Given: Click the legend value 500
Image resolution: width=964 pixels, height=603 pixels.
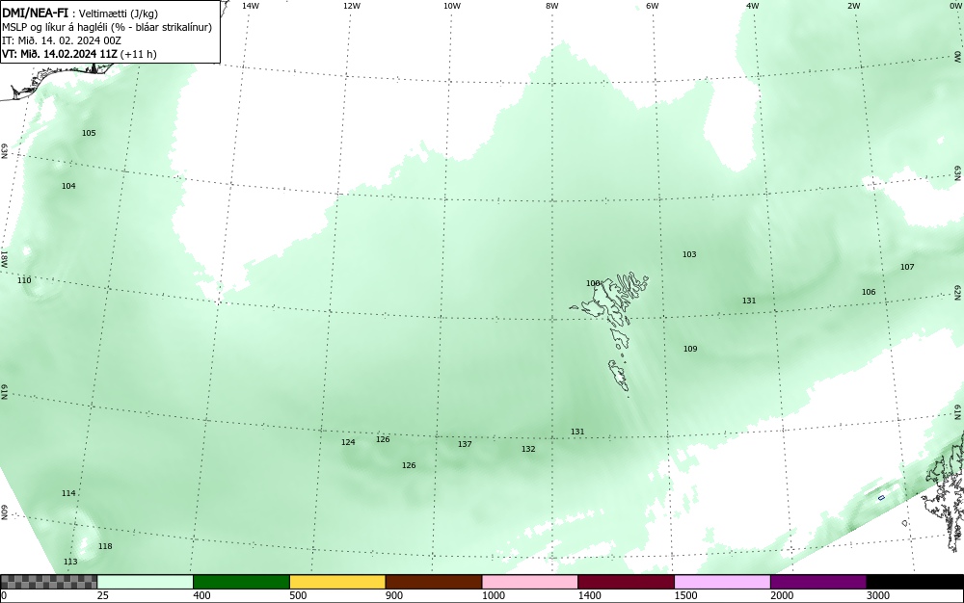Looking at the screenshot, I should click(298, 595).
